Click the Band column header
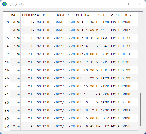 coord(15,15)
